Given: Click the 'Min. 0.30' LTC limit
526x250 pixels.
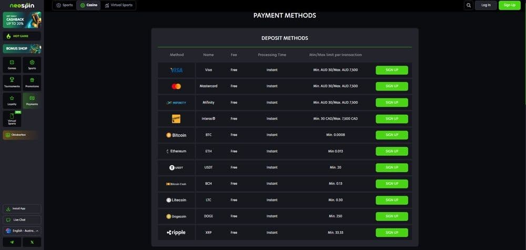Looking at the screenshot, I should [x=336, y=200].
